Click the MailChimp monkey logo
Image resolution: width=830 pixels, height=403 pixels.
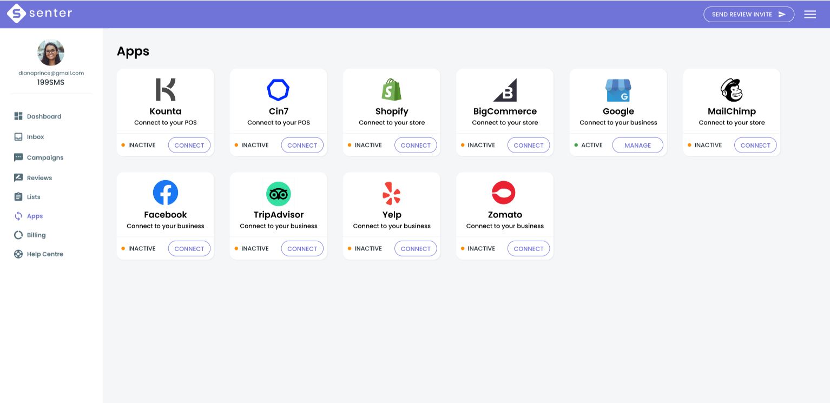point(732,90)
